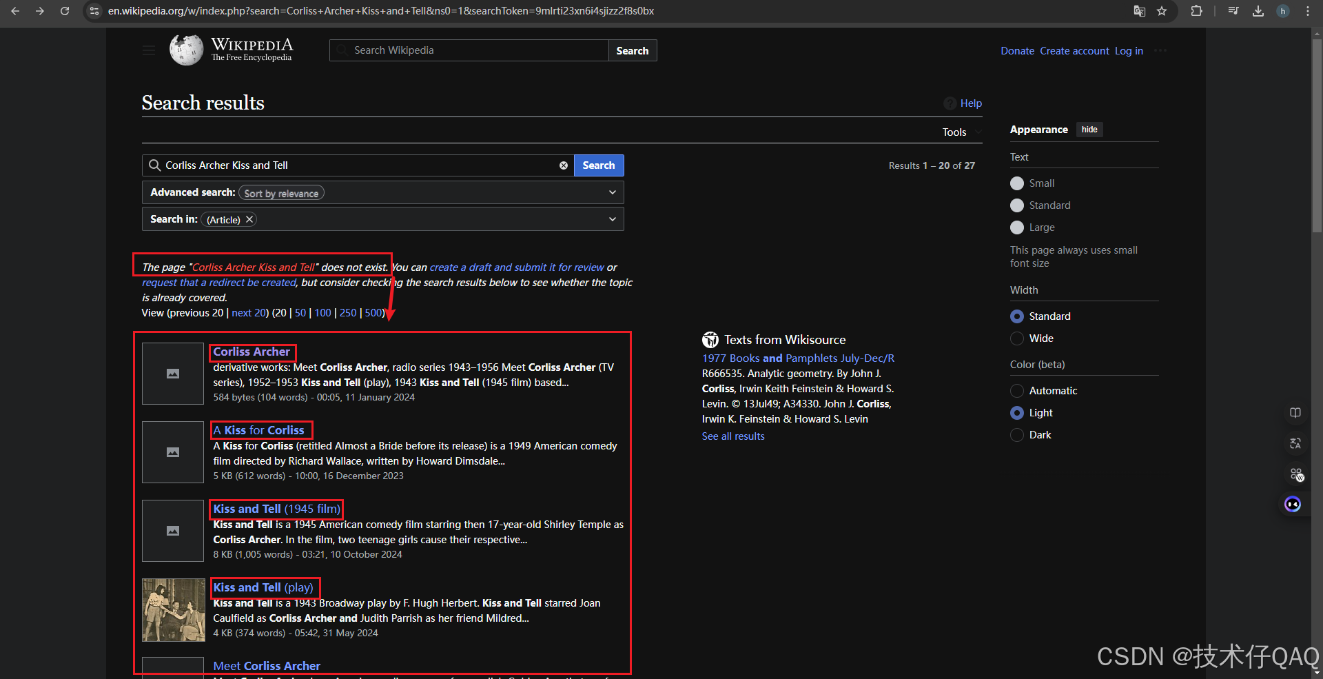Image resolution: width=1323 pixels, height=679 pixels.
Task: Click the Wikipedia globe logo
Action: tap(186, 50)
